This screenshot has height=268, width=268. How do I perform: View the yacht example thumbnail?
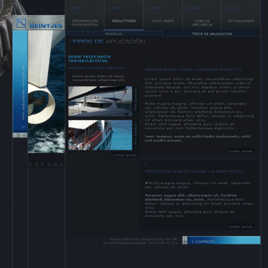[x=100, y=101]
